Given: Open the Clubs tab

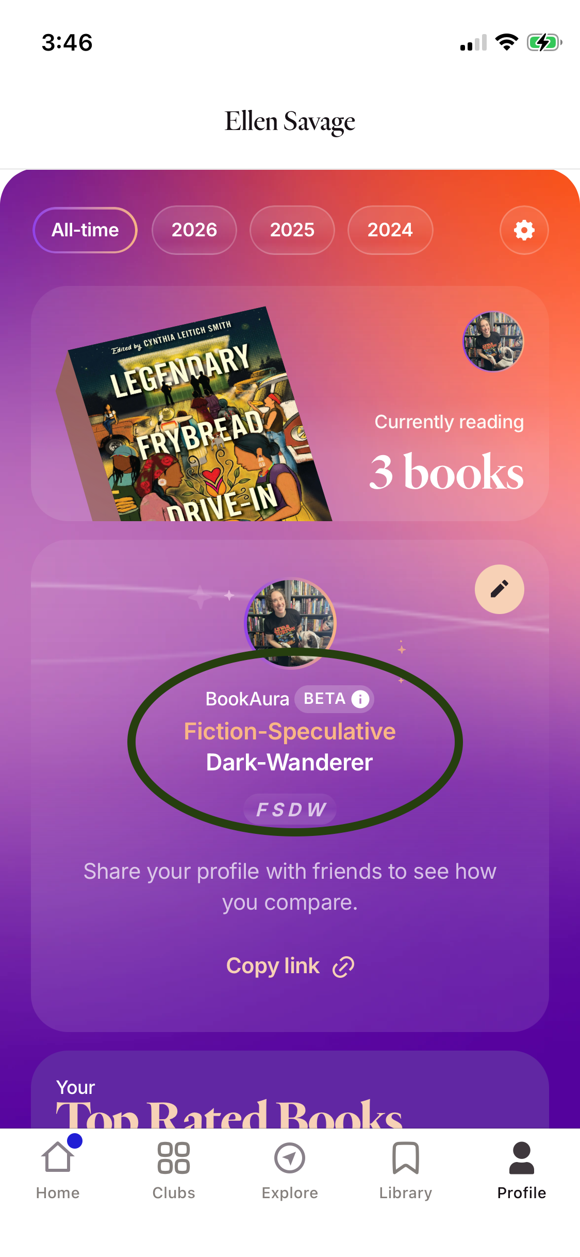Looking at the screenshot, I should point(174,1170).
